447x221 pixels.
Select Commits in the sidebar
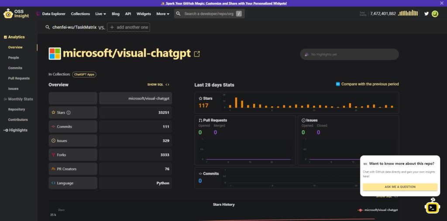coord(15,68)
